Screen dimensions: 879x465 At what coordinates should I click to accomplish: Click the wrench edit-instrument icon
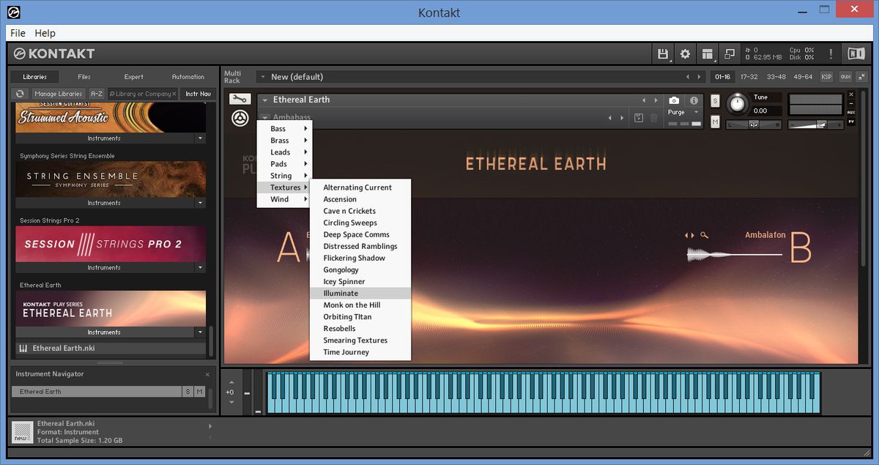click(x=240, y=99)
